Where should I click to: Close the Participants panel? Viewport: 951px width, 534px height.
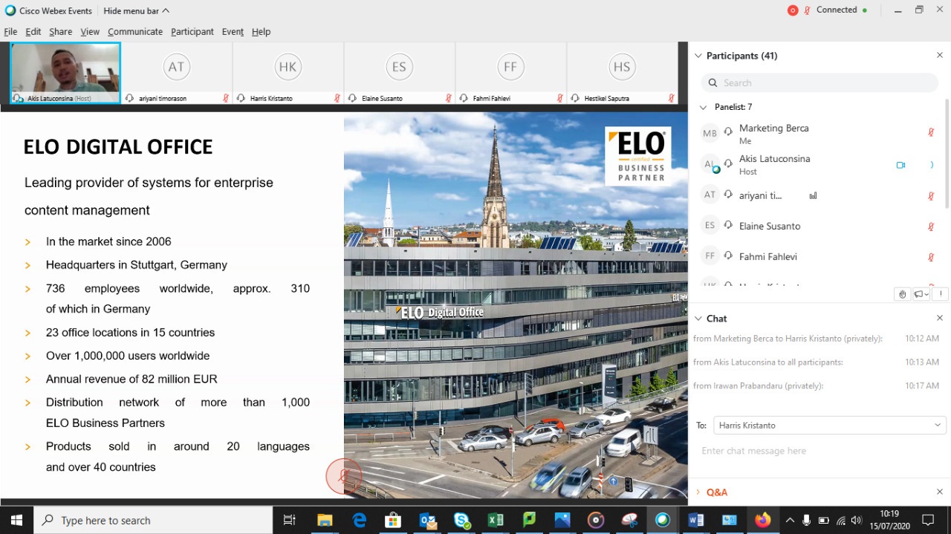click(940, 56)
